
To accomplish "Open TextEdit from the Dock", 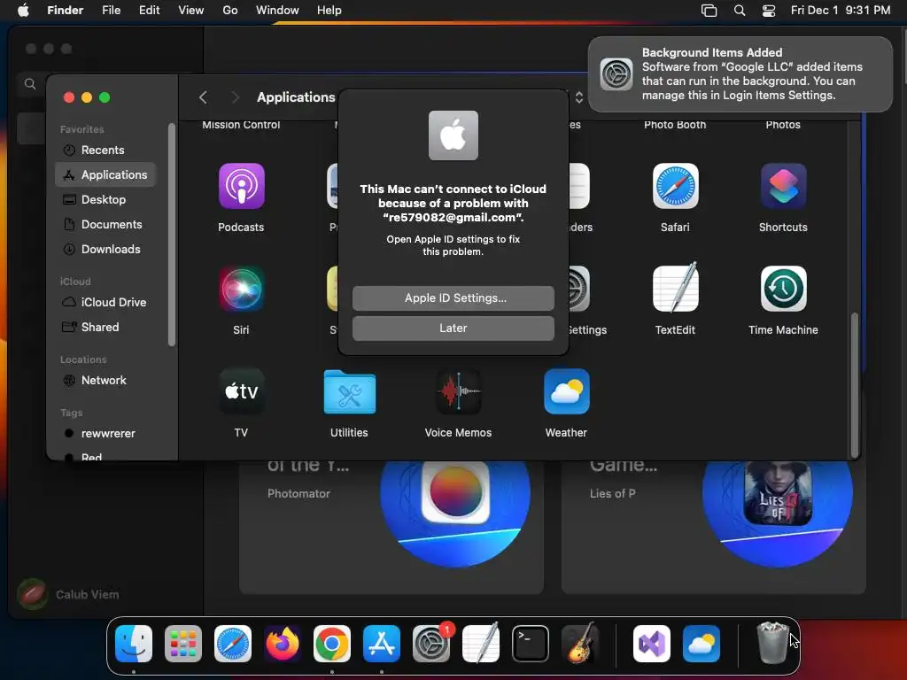I will tap(481, 644).
